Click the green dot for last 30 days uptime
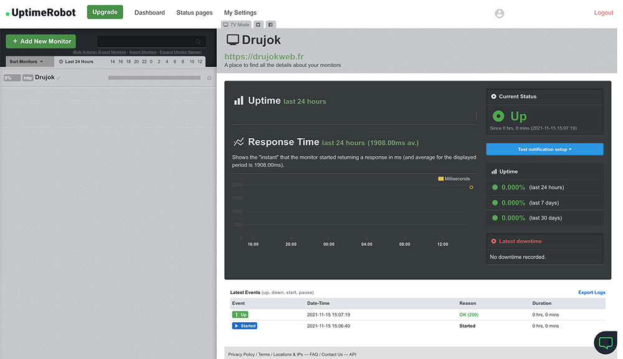This screenshot has width=623, height=359. pyautogui.click(x=495, y=218)
